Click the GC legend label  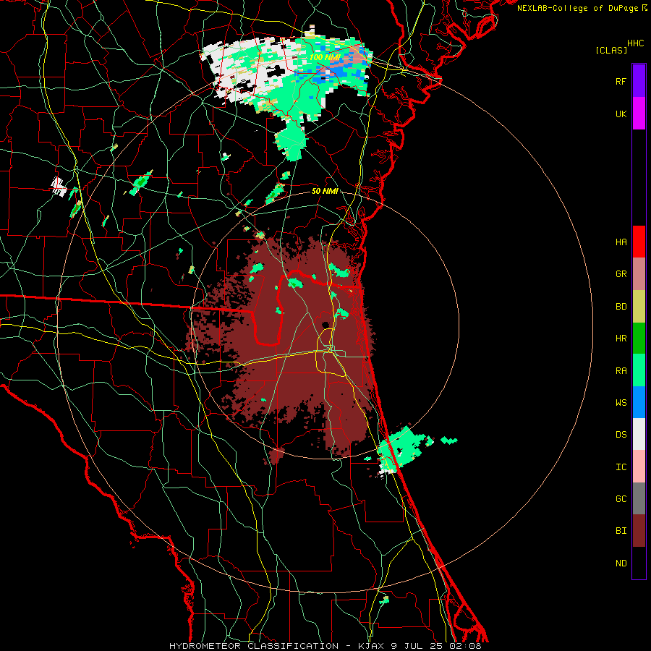[x=621, y=499]
